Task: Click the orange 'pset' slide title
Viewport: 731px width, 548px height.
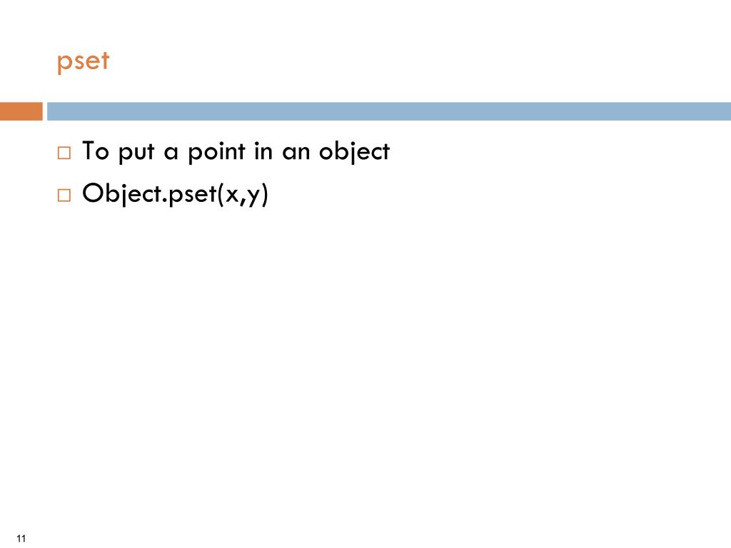Action: [83, 61]
